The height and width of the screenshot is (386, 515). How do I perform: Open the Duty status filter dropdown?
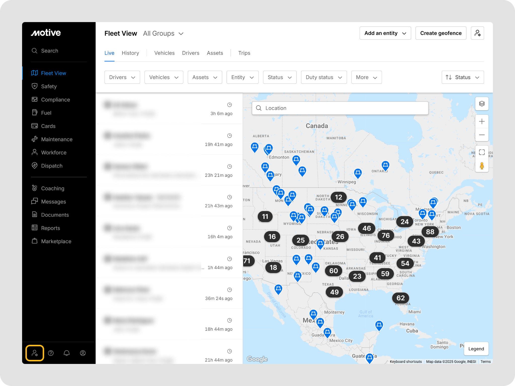324,77
